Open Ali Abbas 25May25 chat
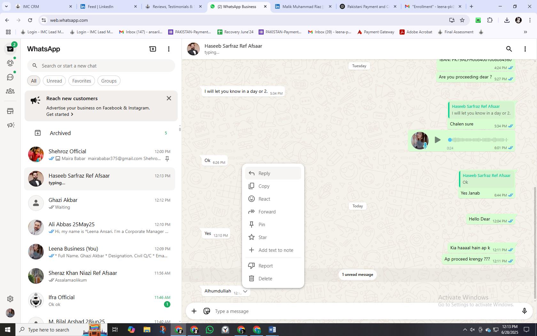Viewport: 537px width, 336px height. (x=100, y=228)
